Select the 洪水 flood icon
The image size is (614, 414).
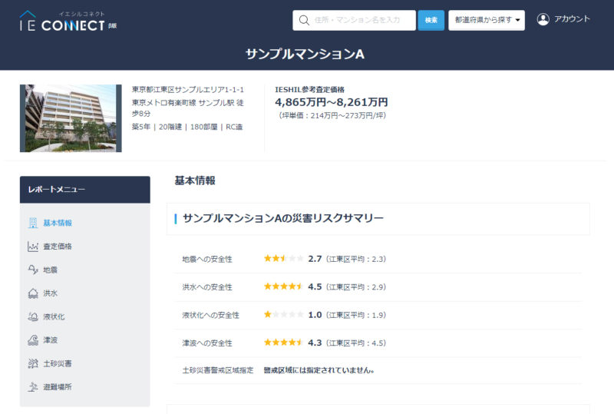[x=33, y=293]
